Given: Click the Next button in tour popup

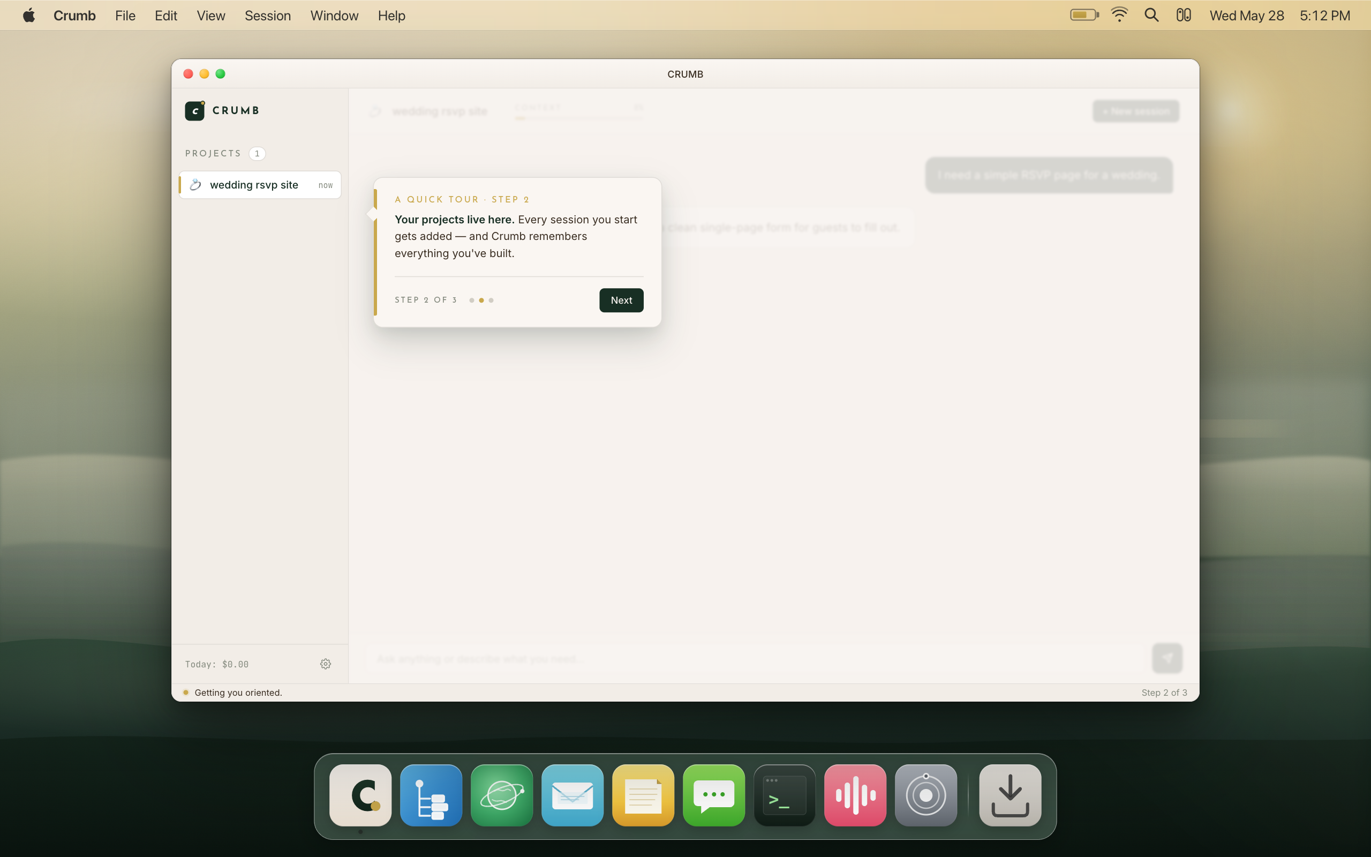Looking at the screenshot, I should [x=621, y=300].
